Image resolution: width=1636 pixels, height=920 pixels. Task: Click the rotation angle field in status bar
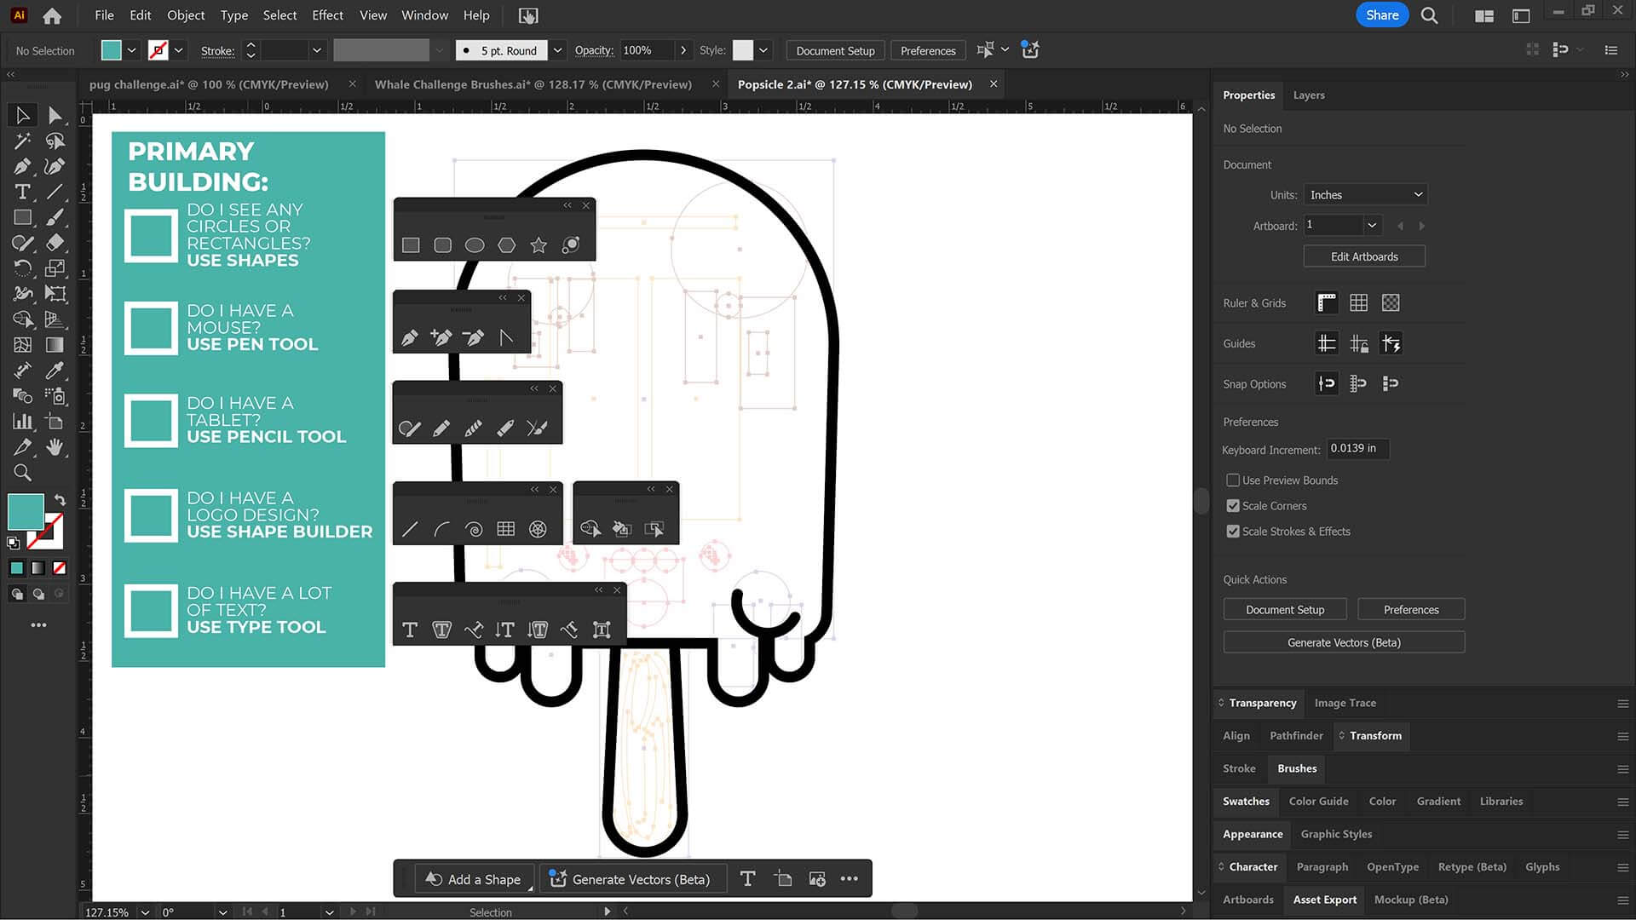187,912
